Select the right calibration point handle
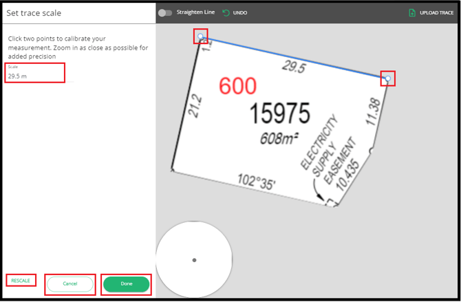Viewport: 461px width, 302px height. (x=387, y=79)
